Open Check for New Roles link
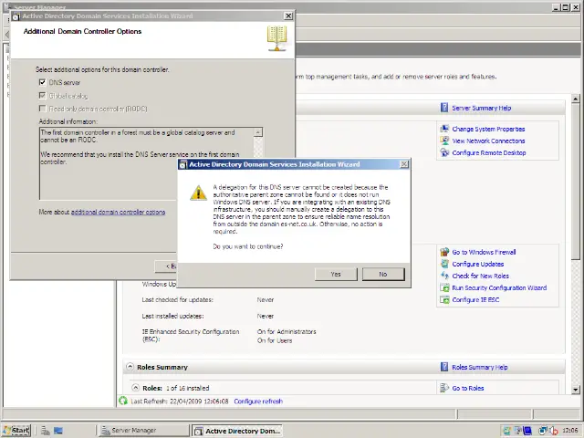This screenshot has width=584, height=438. click(x=481, y=276)
